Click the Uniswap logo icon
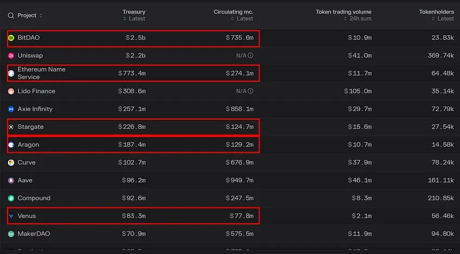This screenshot has height=254, width=460. (x=11, y=56)
